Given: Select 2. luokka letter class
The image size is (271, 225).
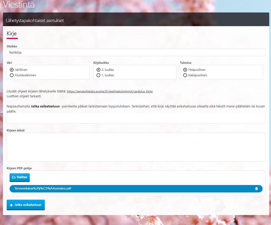Looking at the screenshot, I should tap(98, 70).
